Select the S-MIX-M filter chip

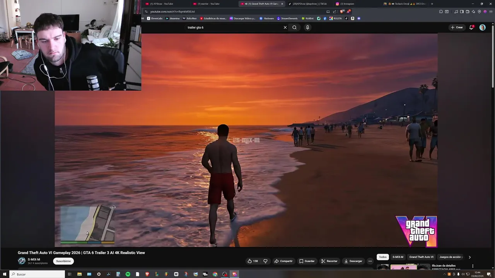[398, 257]
